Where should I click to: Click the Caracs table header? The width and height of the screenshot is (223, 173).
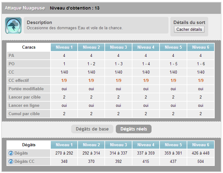coord(29,47)
